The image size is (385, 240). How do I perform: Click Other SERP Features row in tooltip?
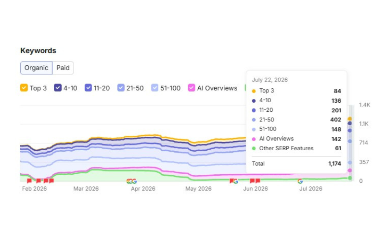pyautogui.click(x=296, y=148)
